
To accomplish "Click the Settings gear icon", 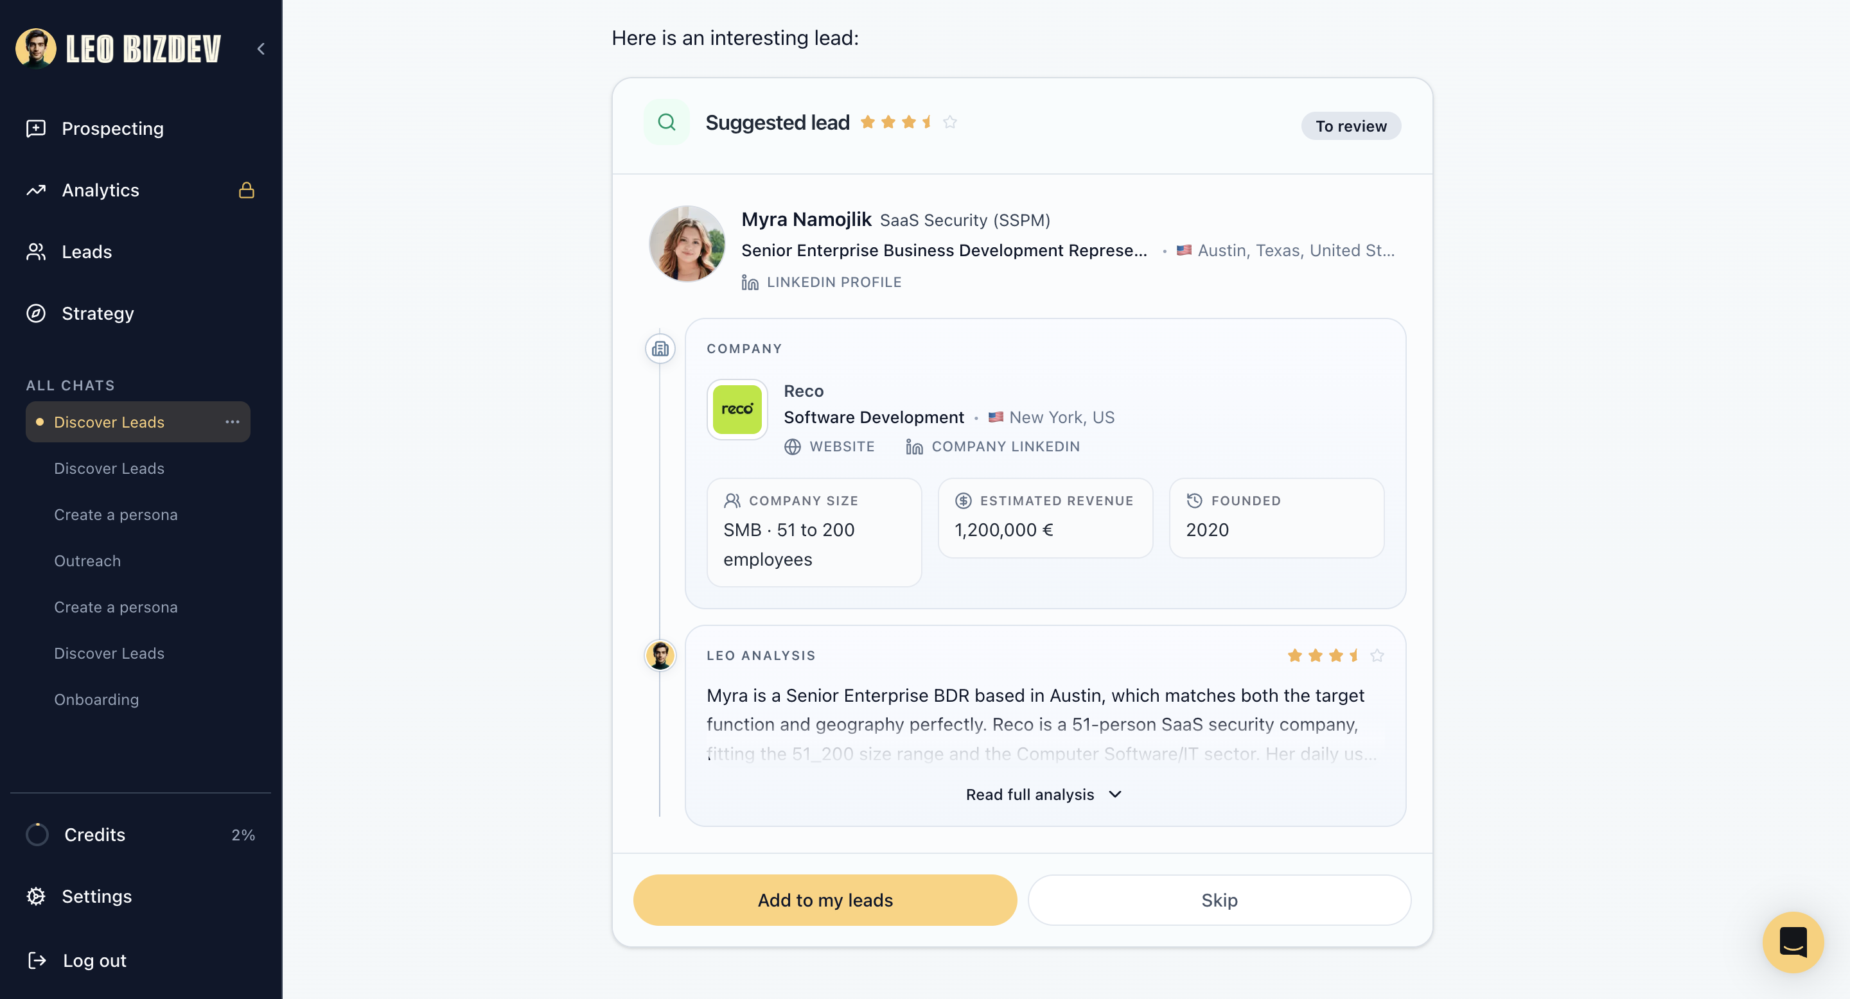I will [36, 896].
